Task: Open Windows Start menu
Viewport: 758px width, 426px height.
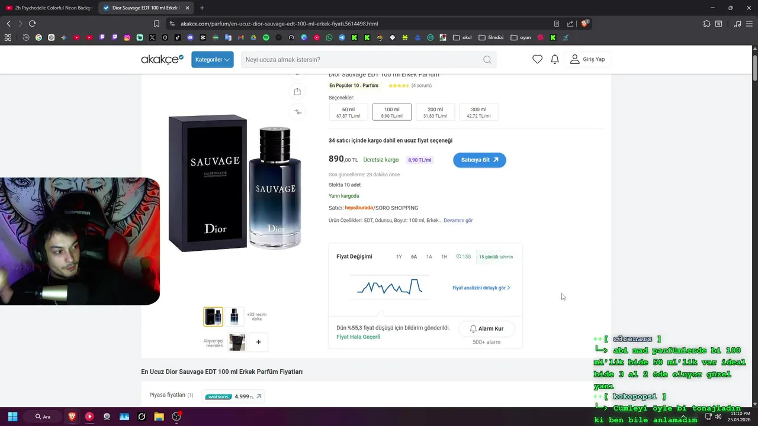Action: pos(12,417)
